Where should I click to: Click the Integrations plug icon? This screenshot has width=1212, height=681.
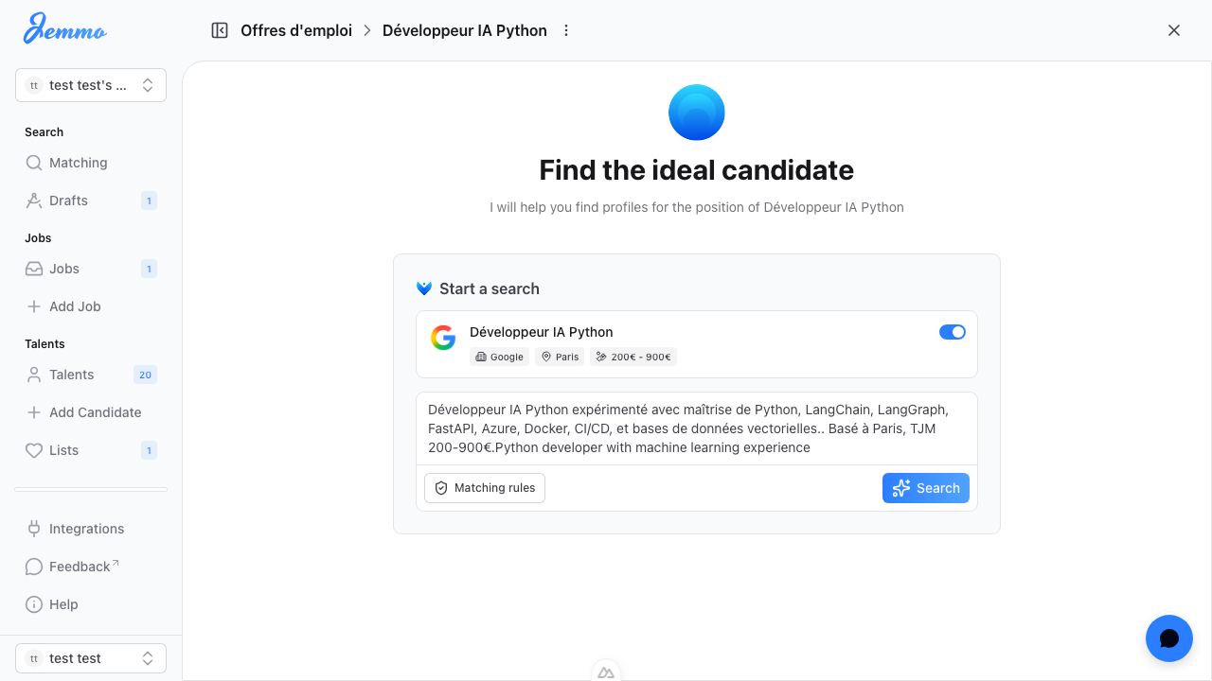coord(33,529)
